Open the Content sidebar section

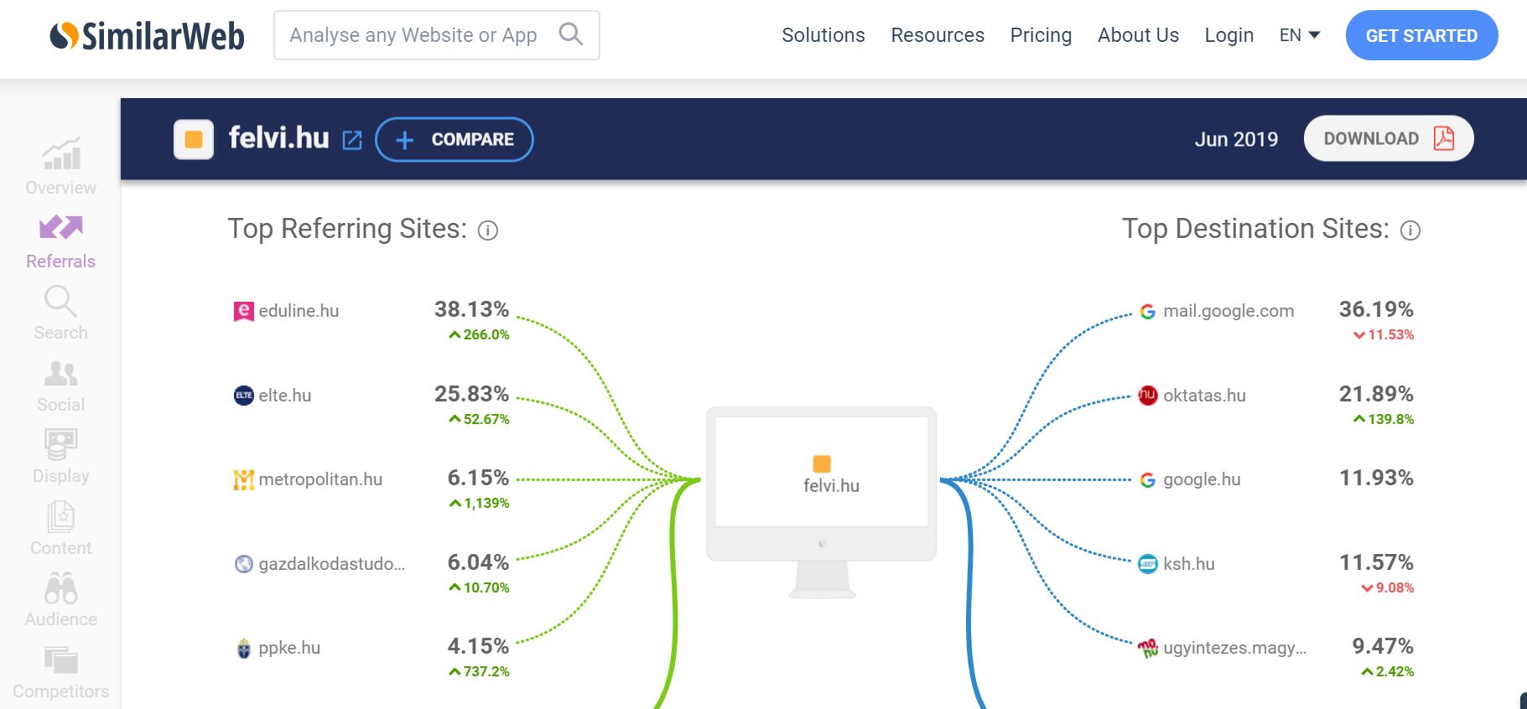[x=60, y=528]
